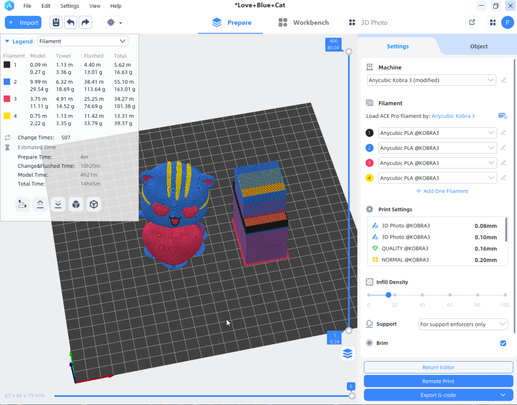Open the user profile P avatar

[508, 22]
